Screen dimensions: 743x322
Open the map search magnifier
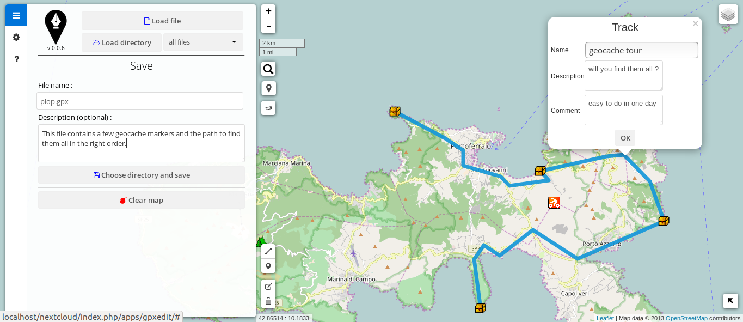(x=268, y=69)
